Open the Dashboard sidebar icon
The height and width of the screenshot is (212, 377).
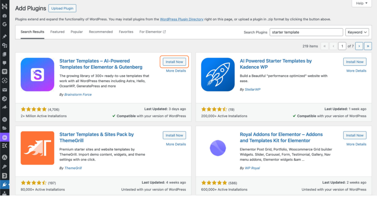point(4,16)
